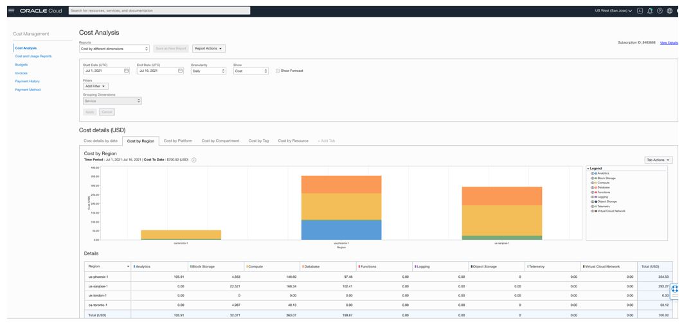Switch to the Cost by Platform tab
The height and width of the screenshot is (324, 684).
click(x=177, y=141)
